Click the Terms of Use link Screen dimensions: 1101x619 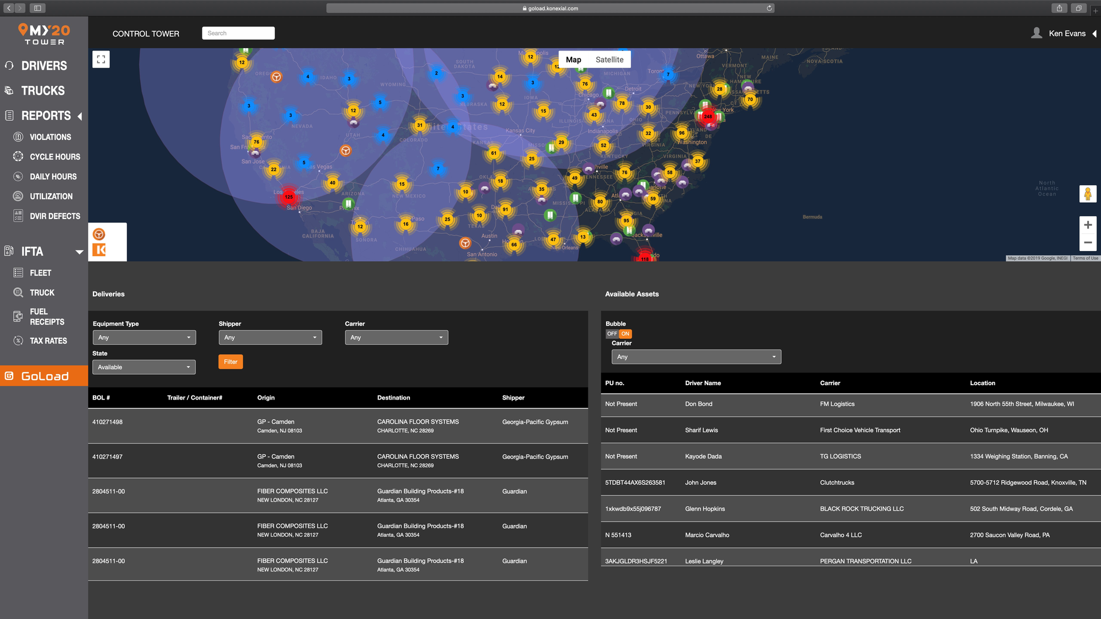(1085, 258)
